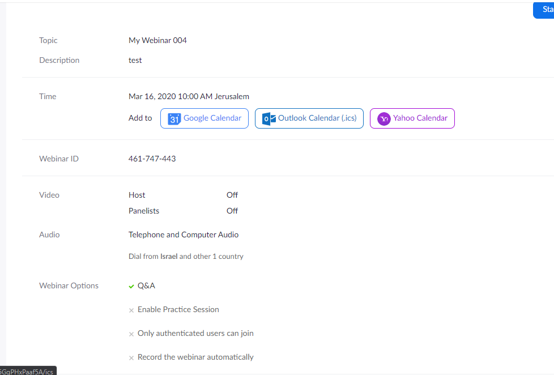Viewport: 554px width, 375px height.
Task: Click the Record the webinar automatically label
Action: pos(195,357)
